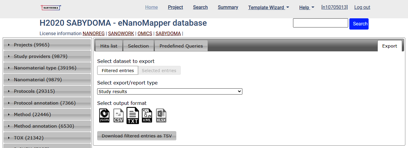Screen dimensions: 408x148
Task: Open the Study results export type dropdown
Action: click(x=169, y=92)
